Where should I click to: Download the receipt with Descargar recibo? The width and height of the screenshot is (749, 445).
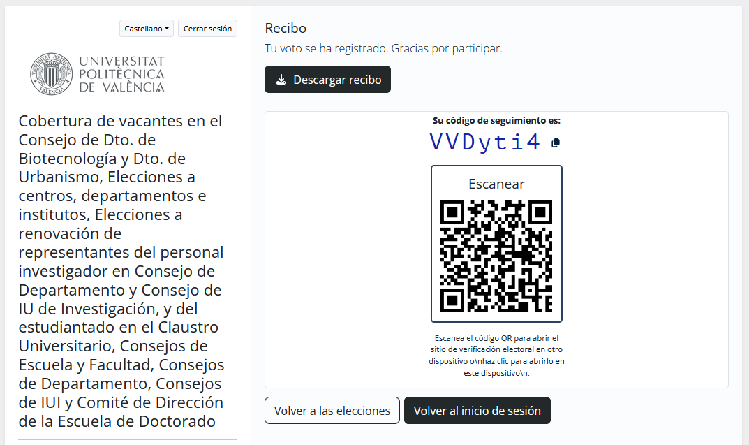click(327, 80)
